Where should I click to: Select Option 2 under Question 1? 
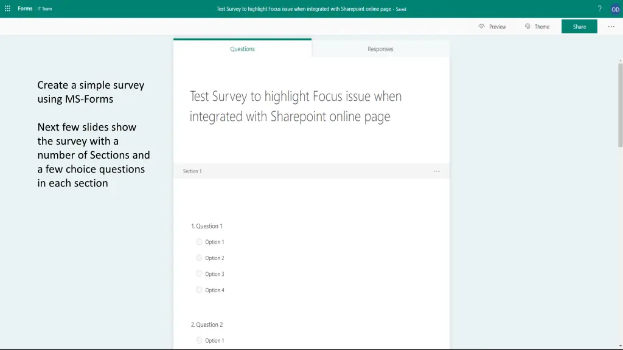pos(199,258)
